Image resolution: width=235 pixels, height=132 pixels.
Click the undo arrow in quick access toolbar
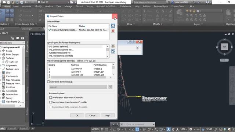[26, 2]
